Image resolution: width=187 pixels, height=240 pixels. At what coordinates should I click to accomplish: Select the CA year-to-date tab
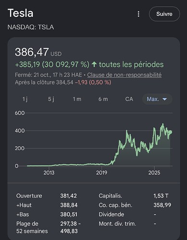click(129, 99)
